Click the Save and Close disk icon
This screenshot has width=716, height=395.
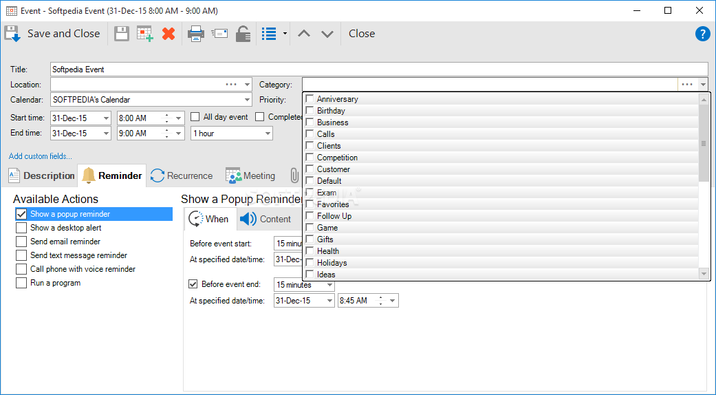pyautogui.click(x=12, y=34)
